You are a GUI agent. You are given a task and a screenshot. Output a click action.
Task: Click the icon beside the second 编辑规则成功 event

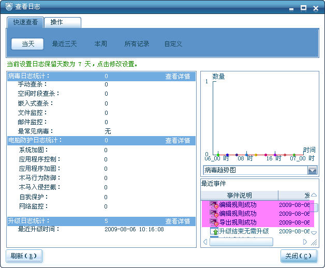214,214
